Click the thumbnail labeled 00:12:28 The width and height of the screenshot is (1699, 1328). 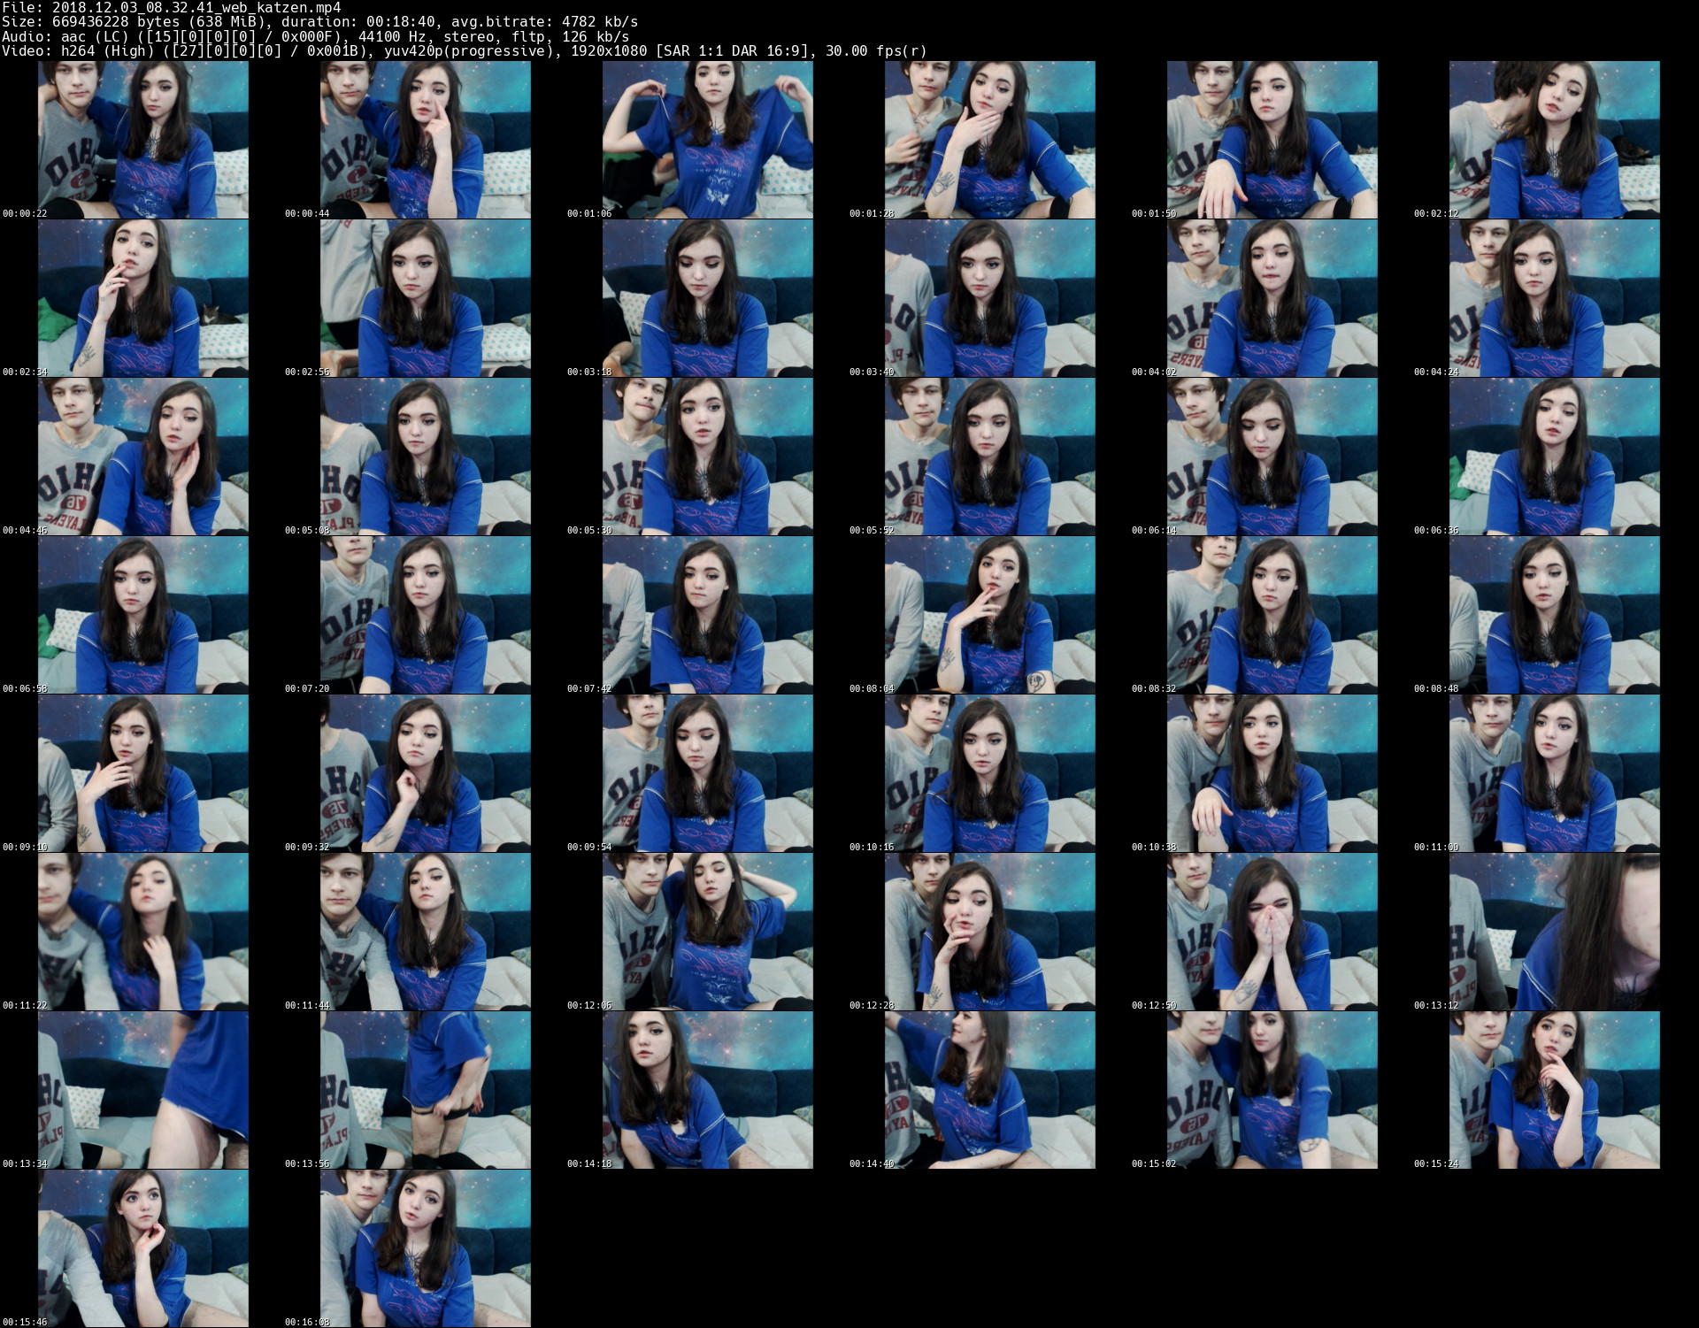click(x=990, y=932)
